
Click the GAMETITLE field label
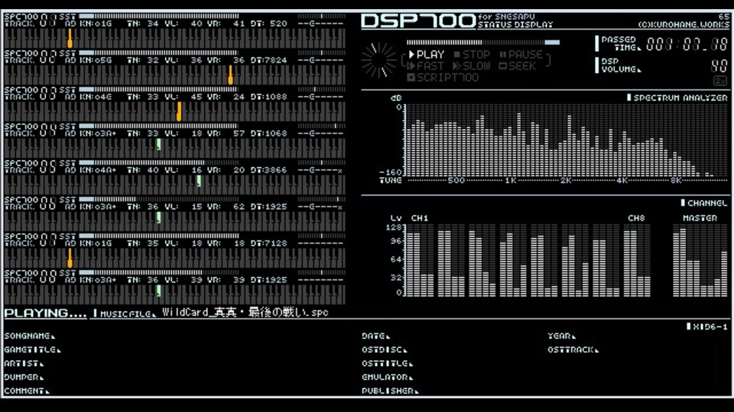(x=32, y=349)
